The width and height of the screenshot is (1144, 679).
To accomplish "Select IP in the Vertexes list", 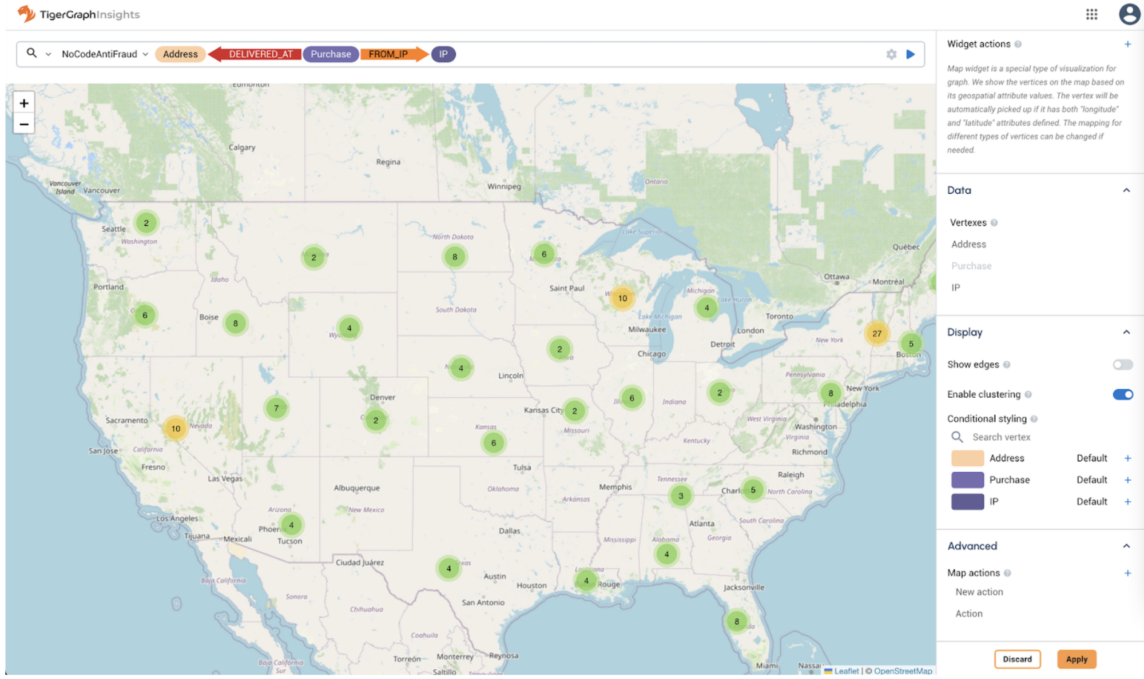I will point(955,287).
